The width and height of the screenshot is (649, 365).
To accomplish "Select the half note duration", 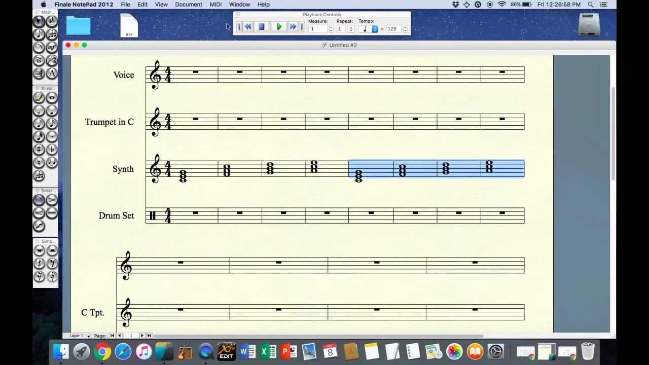I will pos(39,111).
